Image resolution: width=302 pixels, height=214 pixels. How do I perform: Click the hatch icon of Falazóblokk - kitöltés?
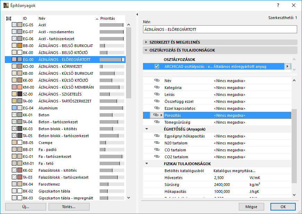[14, 170]
